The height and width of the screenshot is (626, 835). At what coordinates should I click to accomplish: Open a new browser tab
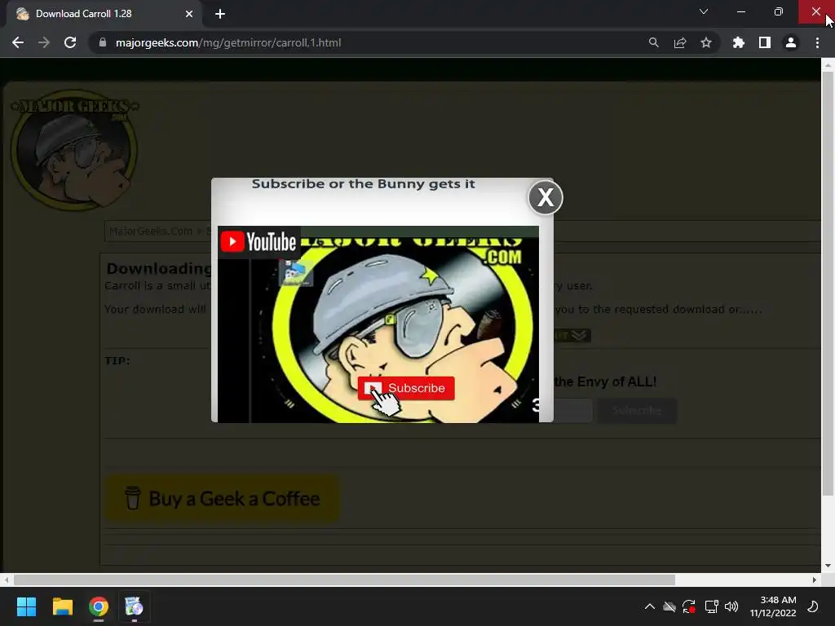pyautogui.click(x=220, y=14)
